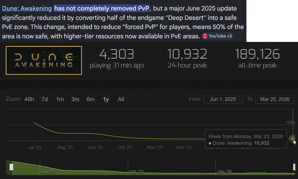
Task: Click the red YouTube icon in sources chip
Action: 205,36
